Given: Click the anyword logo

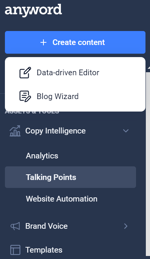Looking at the screenshot, I should (34, 10).
